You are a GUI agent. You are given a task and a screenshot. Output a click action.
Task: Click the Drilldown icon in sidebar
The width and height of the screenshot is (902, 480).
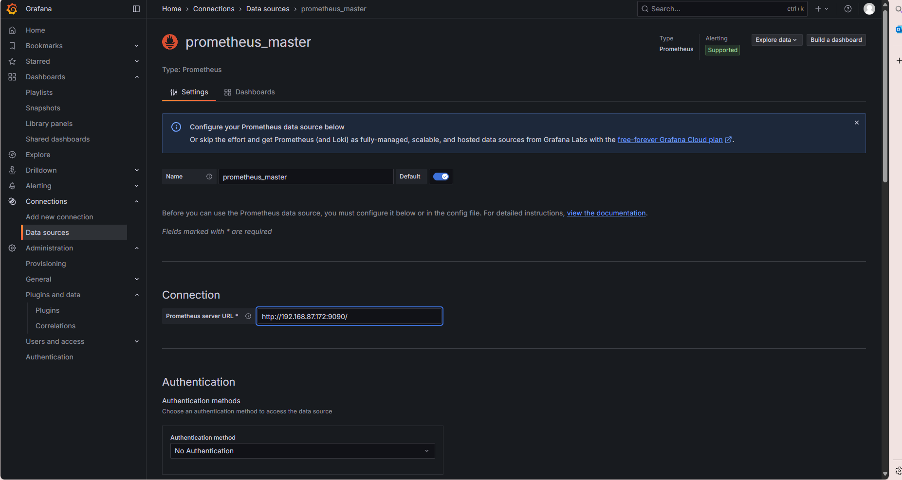tap(12, 170)
